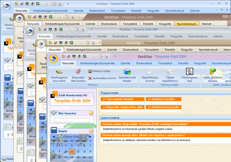Click notebook quick-access icon in front pink window

(64, 56)
